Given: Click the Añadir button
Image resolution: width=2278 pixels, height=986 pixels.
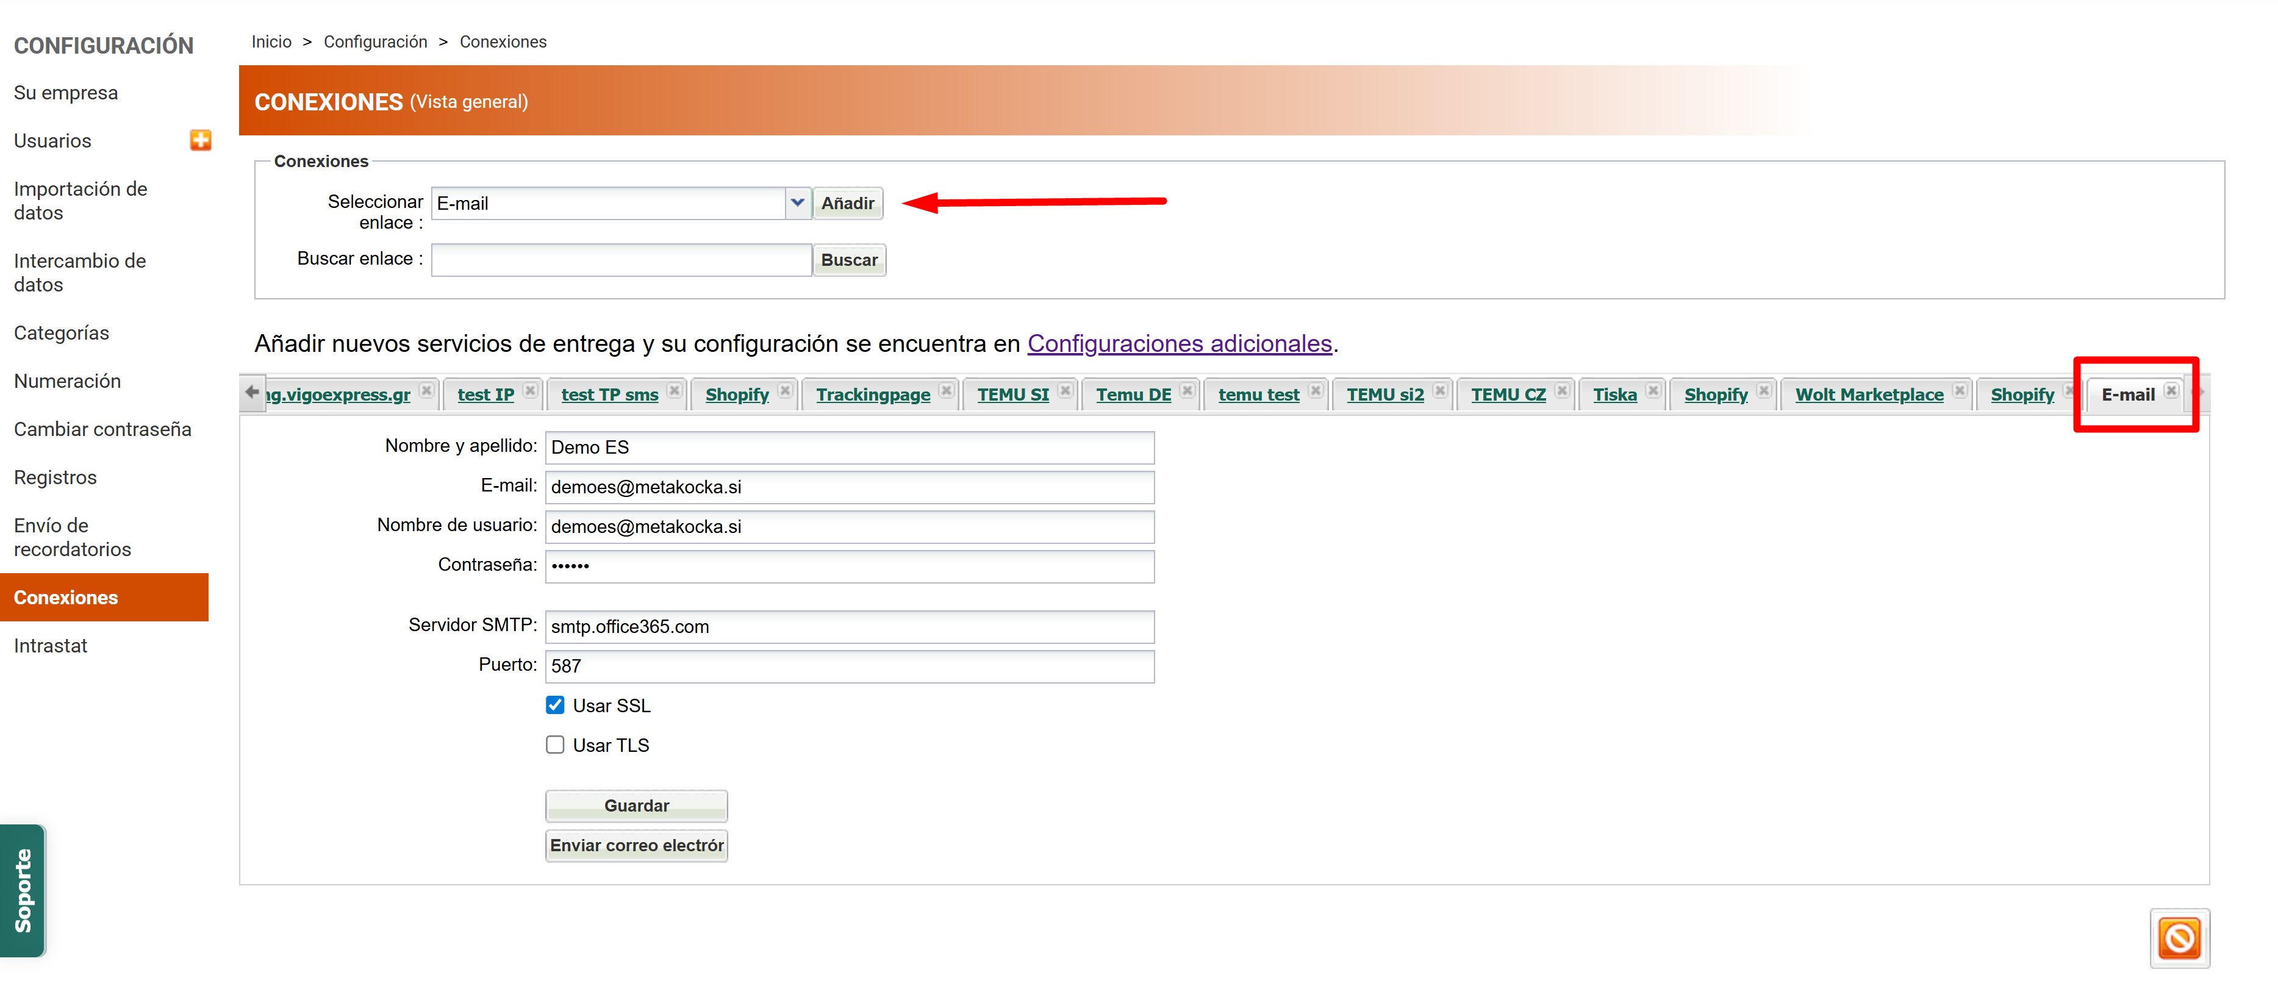Looking at the screenshot, I should click(847, 204).
